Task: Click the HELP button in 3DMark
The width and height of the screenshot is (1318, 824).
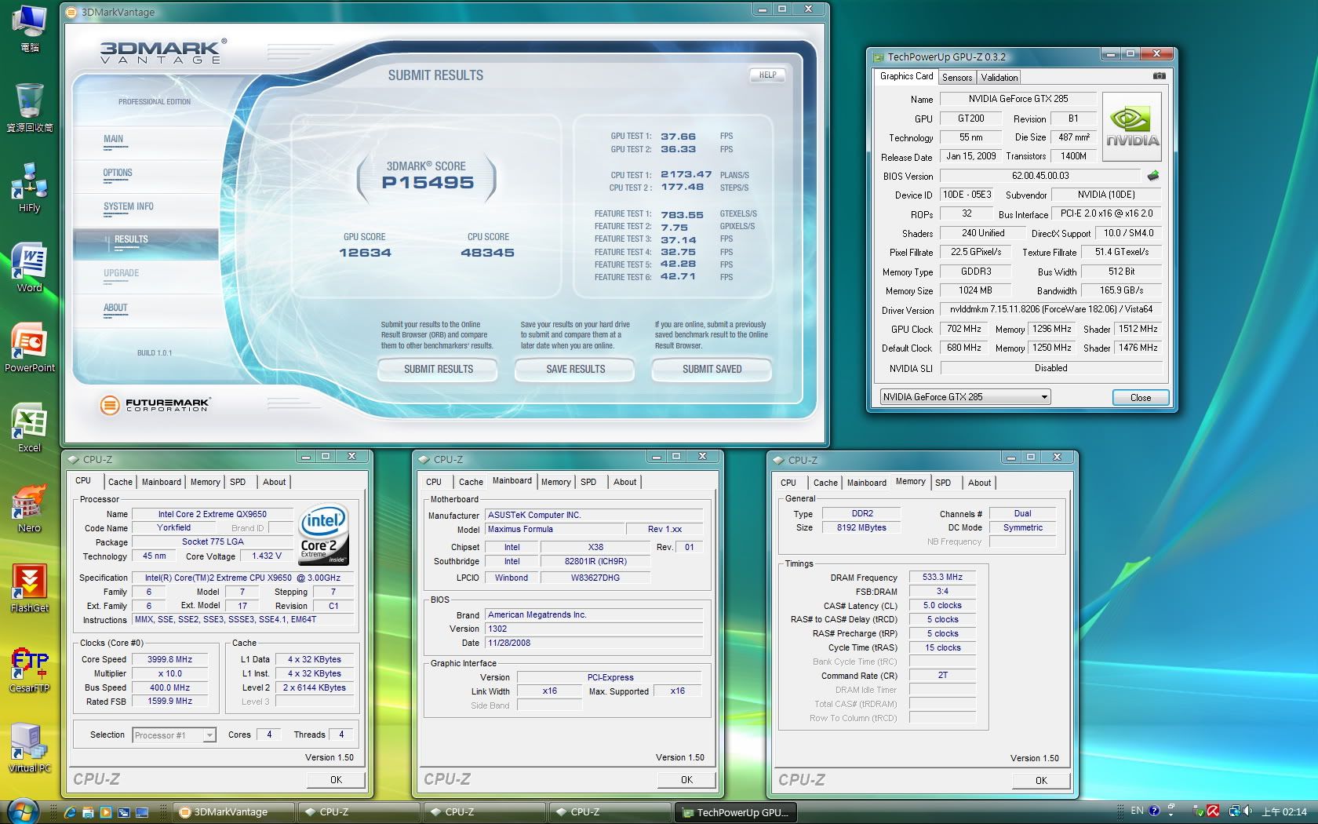Action: [767, 75]
